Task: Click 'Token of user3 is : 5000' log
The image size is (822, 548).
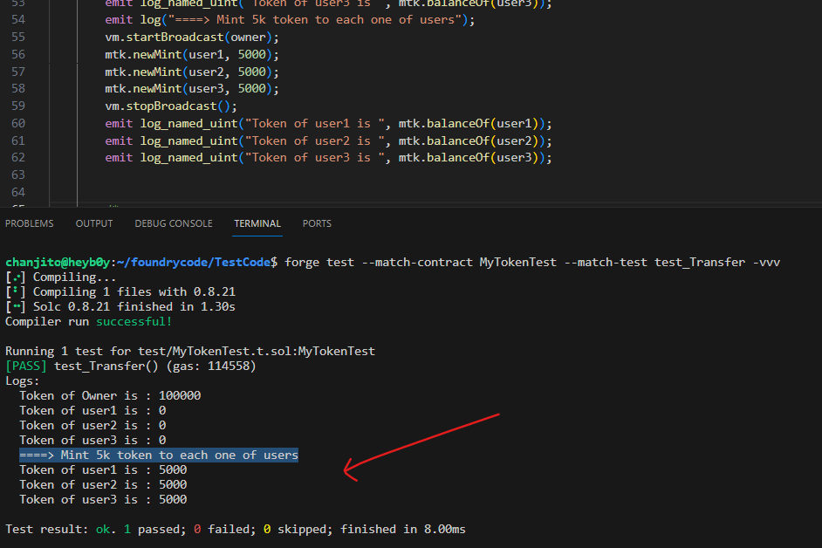Action: pos(103,499)
